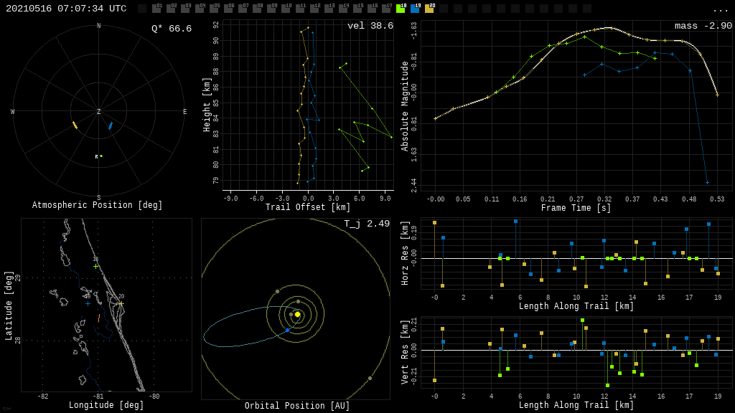Click the Height [km] axis label
The width and height of the screenshot is (735, 413).
point(207,105)
